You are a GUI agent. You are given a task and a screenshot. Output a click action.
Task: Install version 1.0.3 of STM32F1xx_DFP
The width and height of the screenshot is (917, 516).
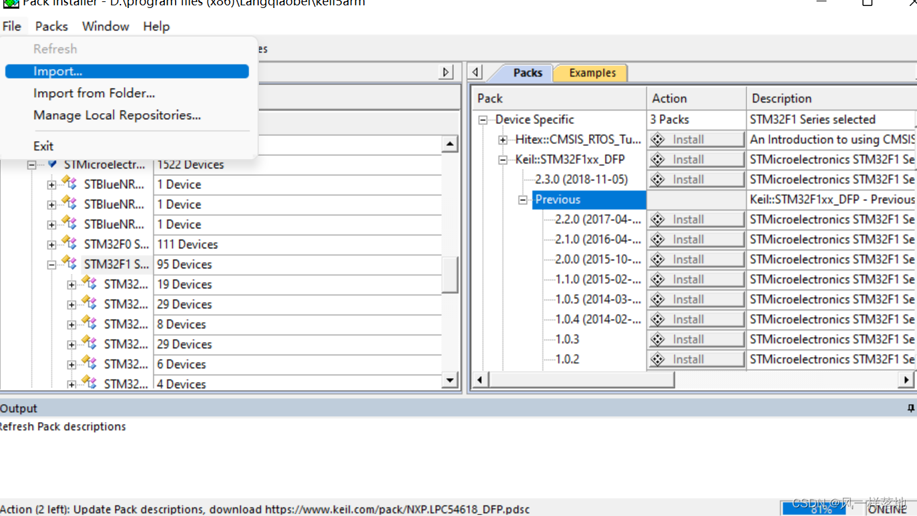tap(696, 339)
